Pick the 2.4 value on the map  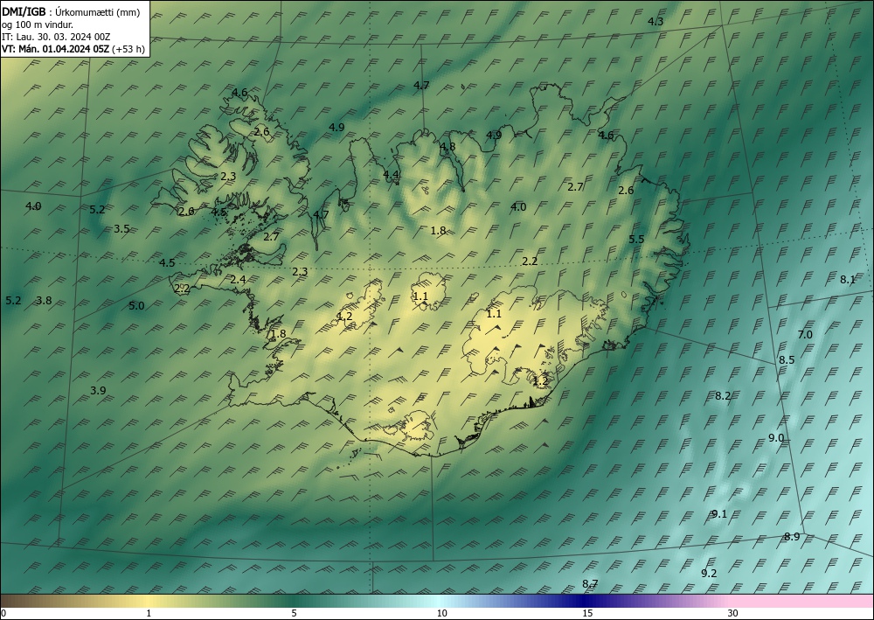coord(238,279)
